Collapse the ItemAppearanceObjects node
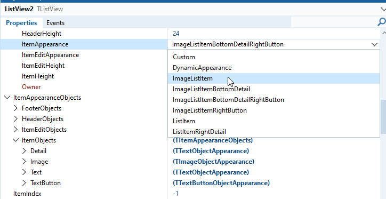This screenshot has width=386, height=199. (x=7, y=98)
